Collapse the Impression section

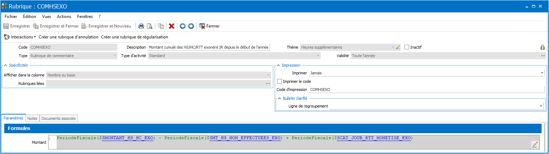(x=278, y=65)
